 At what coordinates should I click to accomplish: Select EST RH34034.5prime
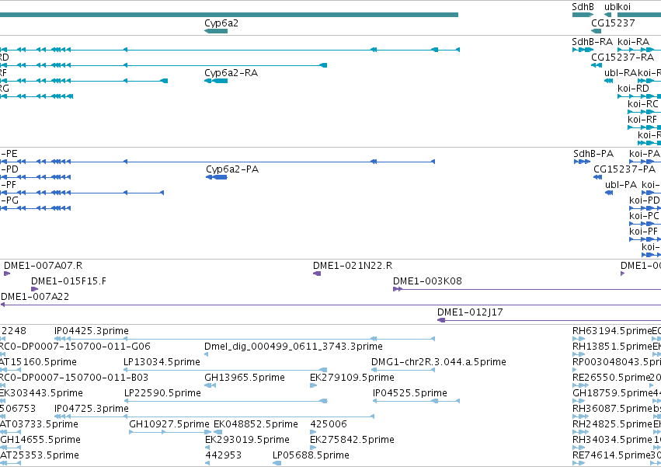612,440
